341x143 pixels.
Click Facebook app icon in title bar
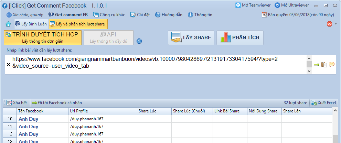[x=4, y=5]
